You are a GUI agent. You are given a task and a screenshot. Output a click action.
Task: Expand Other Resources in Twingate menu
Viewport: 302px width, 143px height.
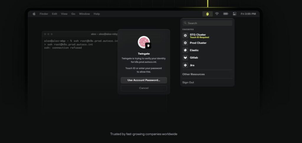tap(193, 74)
